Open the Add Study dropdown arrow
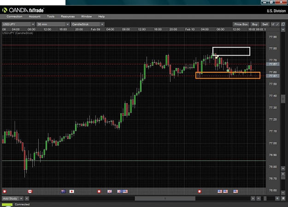This screenshot has height=207, width=288. click(21, 198)
